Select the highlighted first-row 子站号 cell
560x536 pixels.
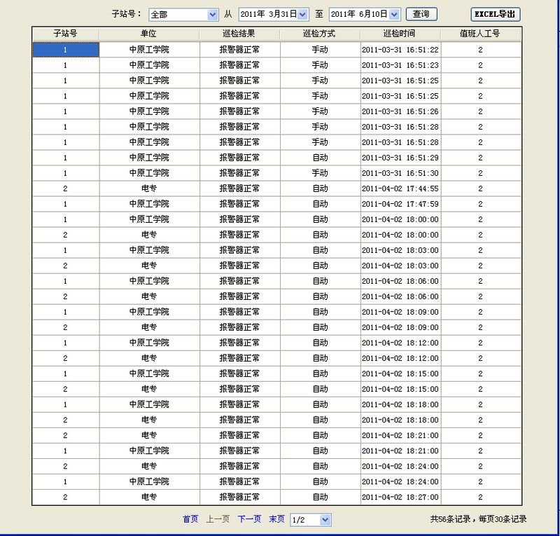66,50
